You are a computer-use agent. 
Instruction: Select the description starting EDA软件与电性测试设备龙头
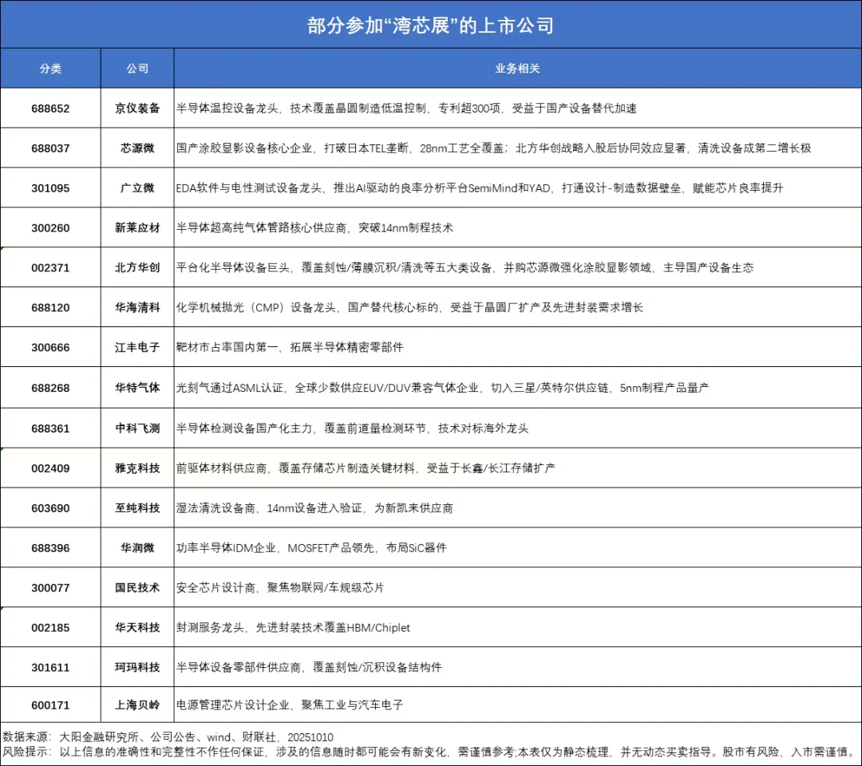[480, 188]
